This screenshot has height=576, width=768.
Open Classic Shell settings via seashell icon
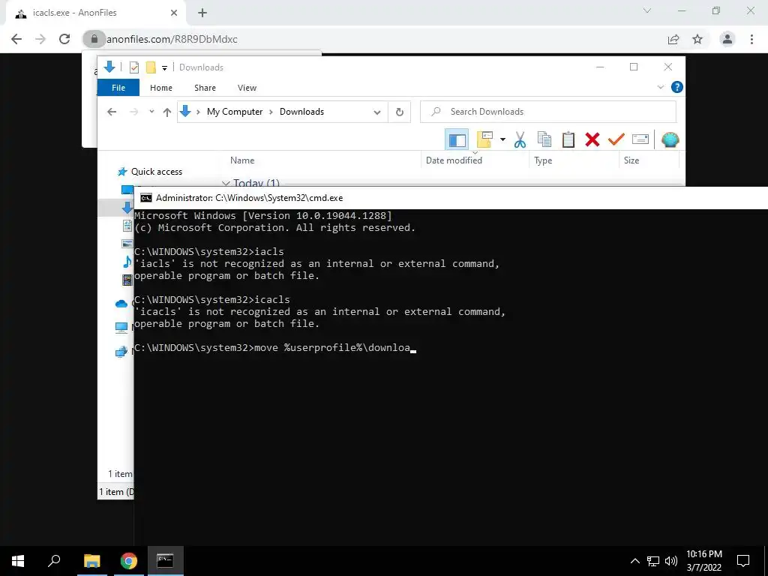tap(670, 139)
